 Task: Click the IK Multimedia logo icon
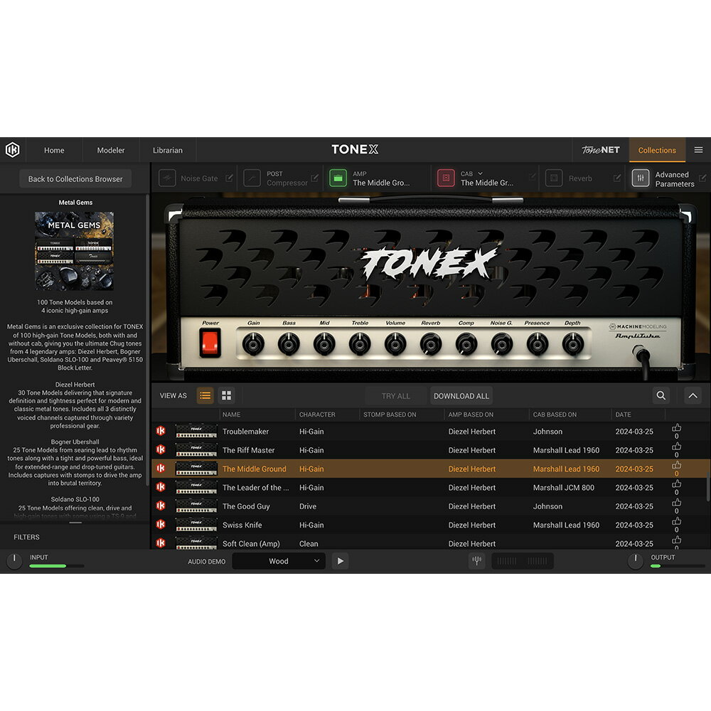(x=13, y=149)
